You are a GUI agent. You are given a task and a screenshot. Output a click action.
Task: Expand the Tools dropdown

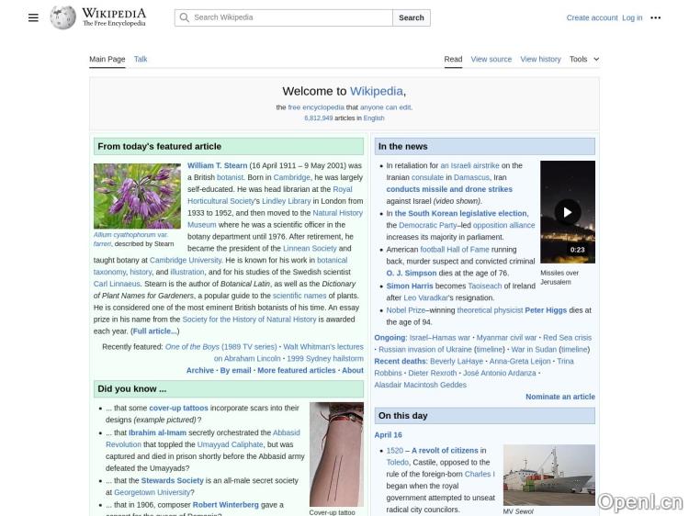[583, 59]
